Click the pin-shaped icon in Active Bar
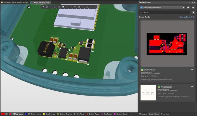The width and height of the screenshot is (197, 116). coord(75,7)
